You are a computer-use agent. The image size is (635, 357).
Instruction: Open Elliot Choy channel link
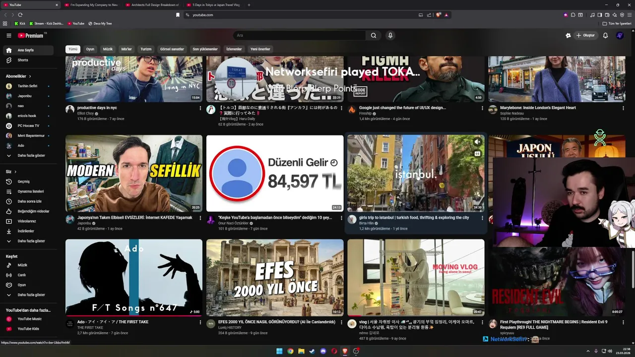point(85,114)
